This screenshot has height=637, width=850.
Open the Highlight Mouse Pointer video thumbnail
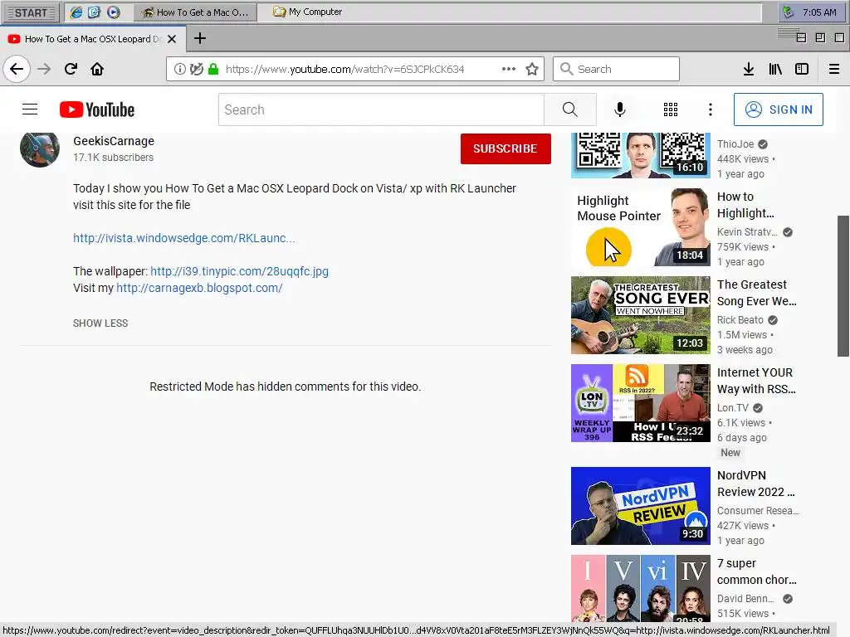pos(640,227)
